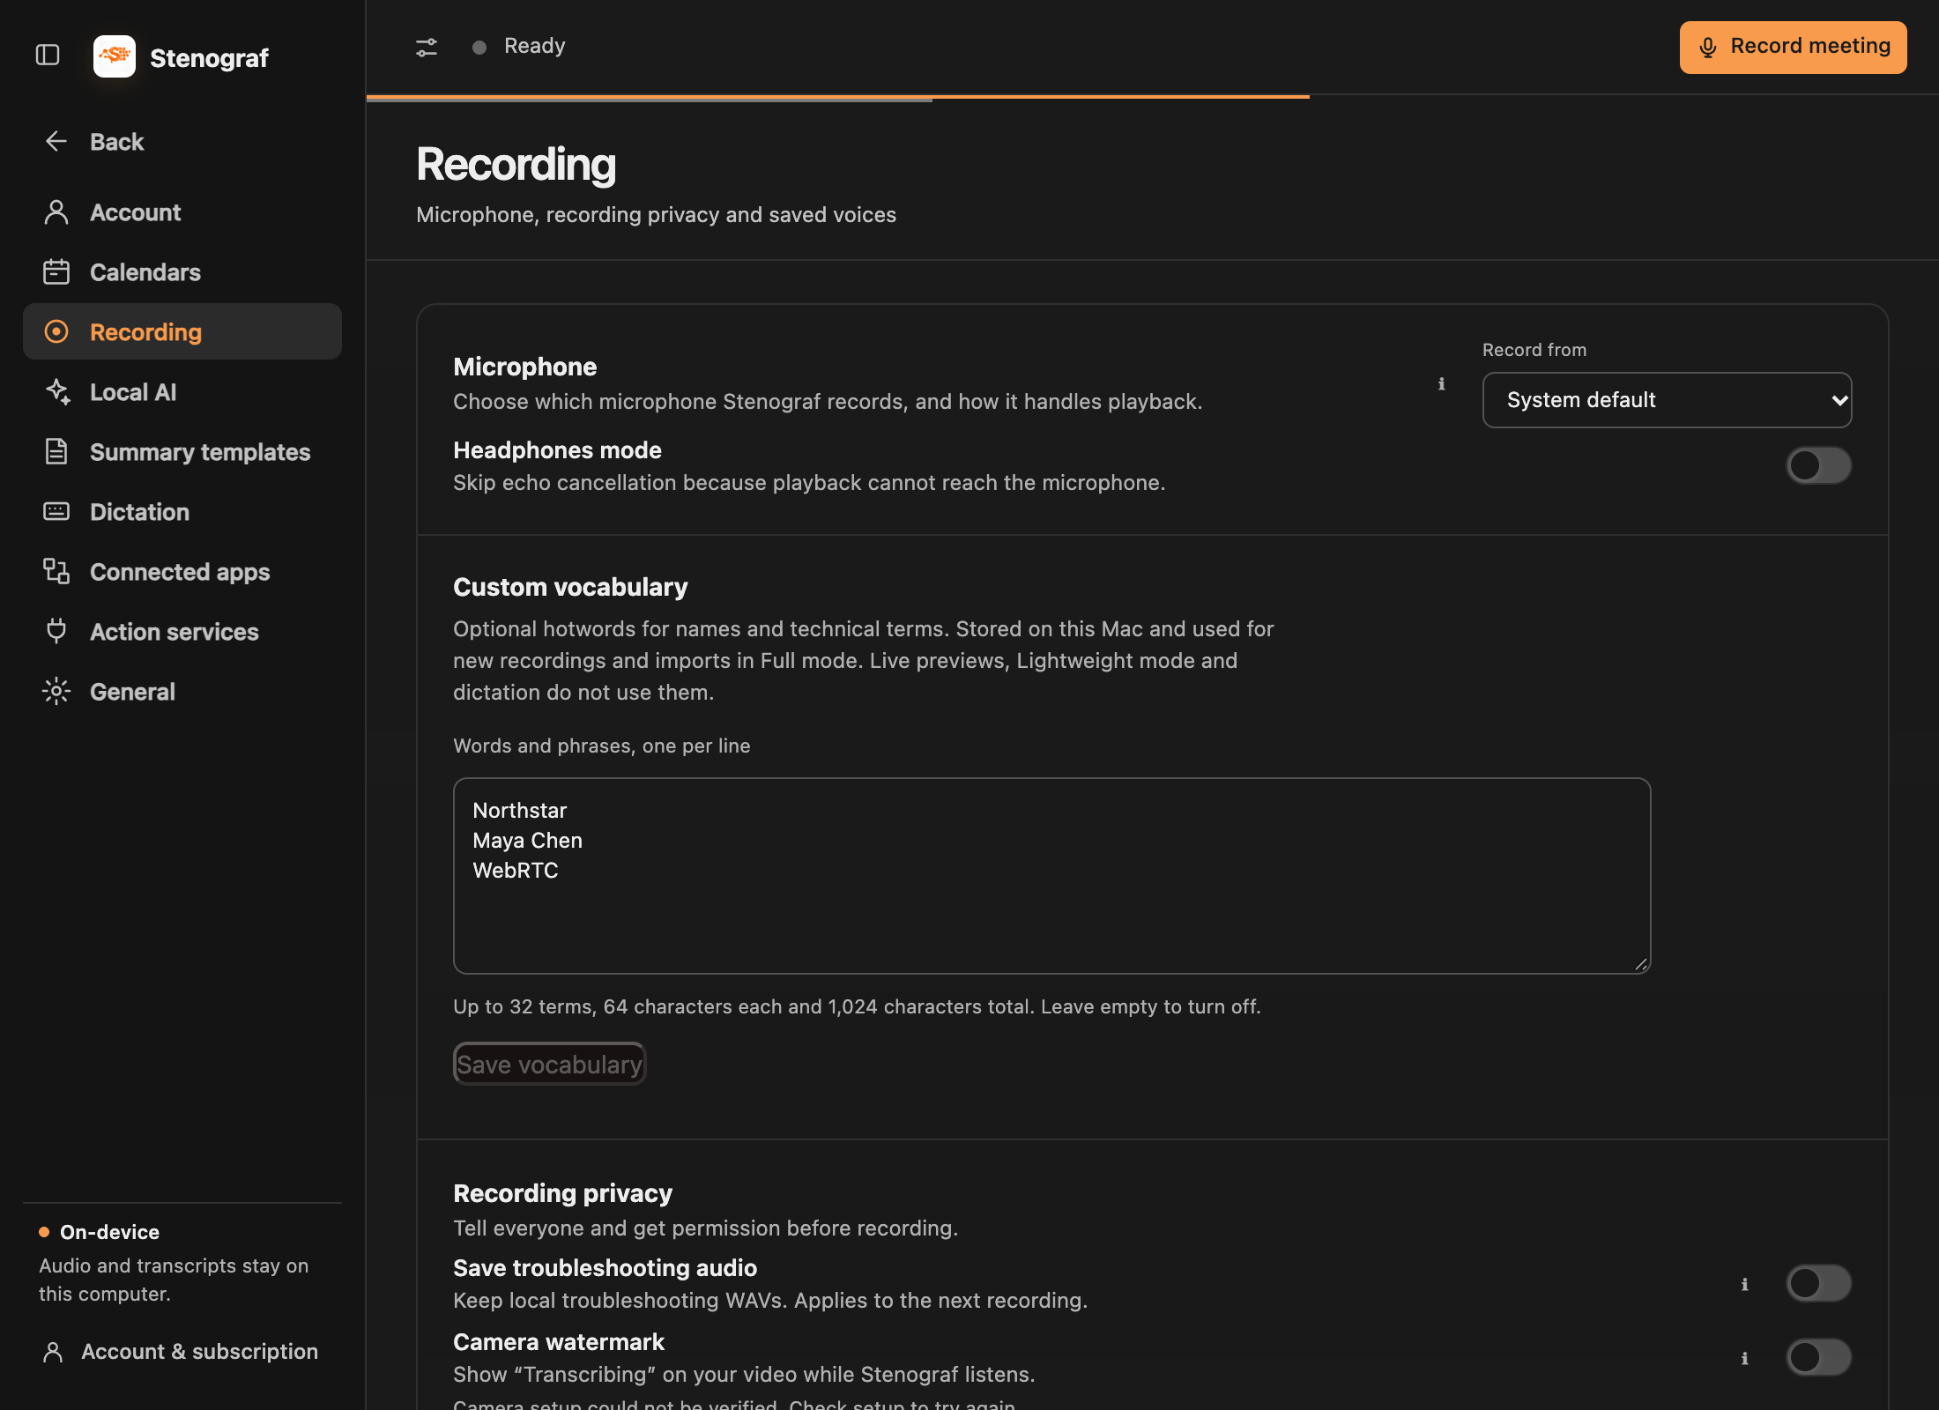Click the Record meeting button
1939x1410 pixels.
tap(1793, 47)
